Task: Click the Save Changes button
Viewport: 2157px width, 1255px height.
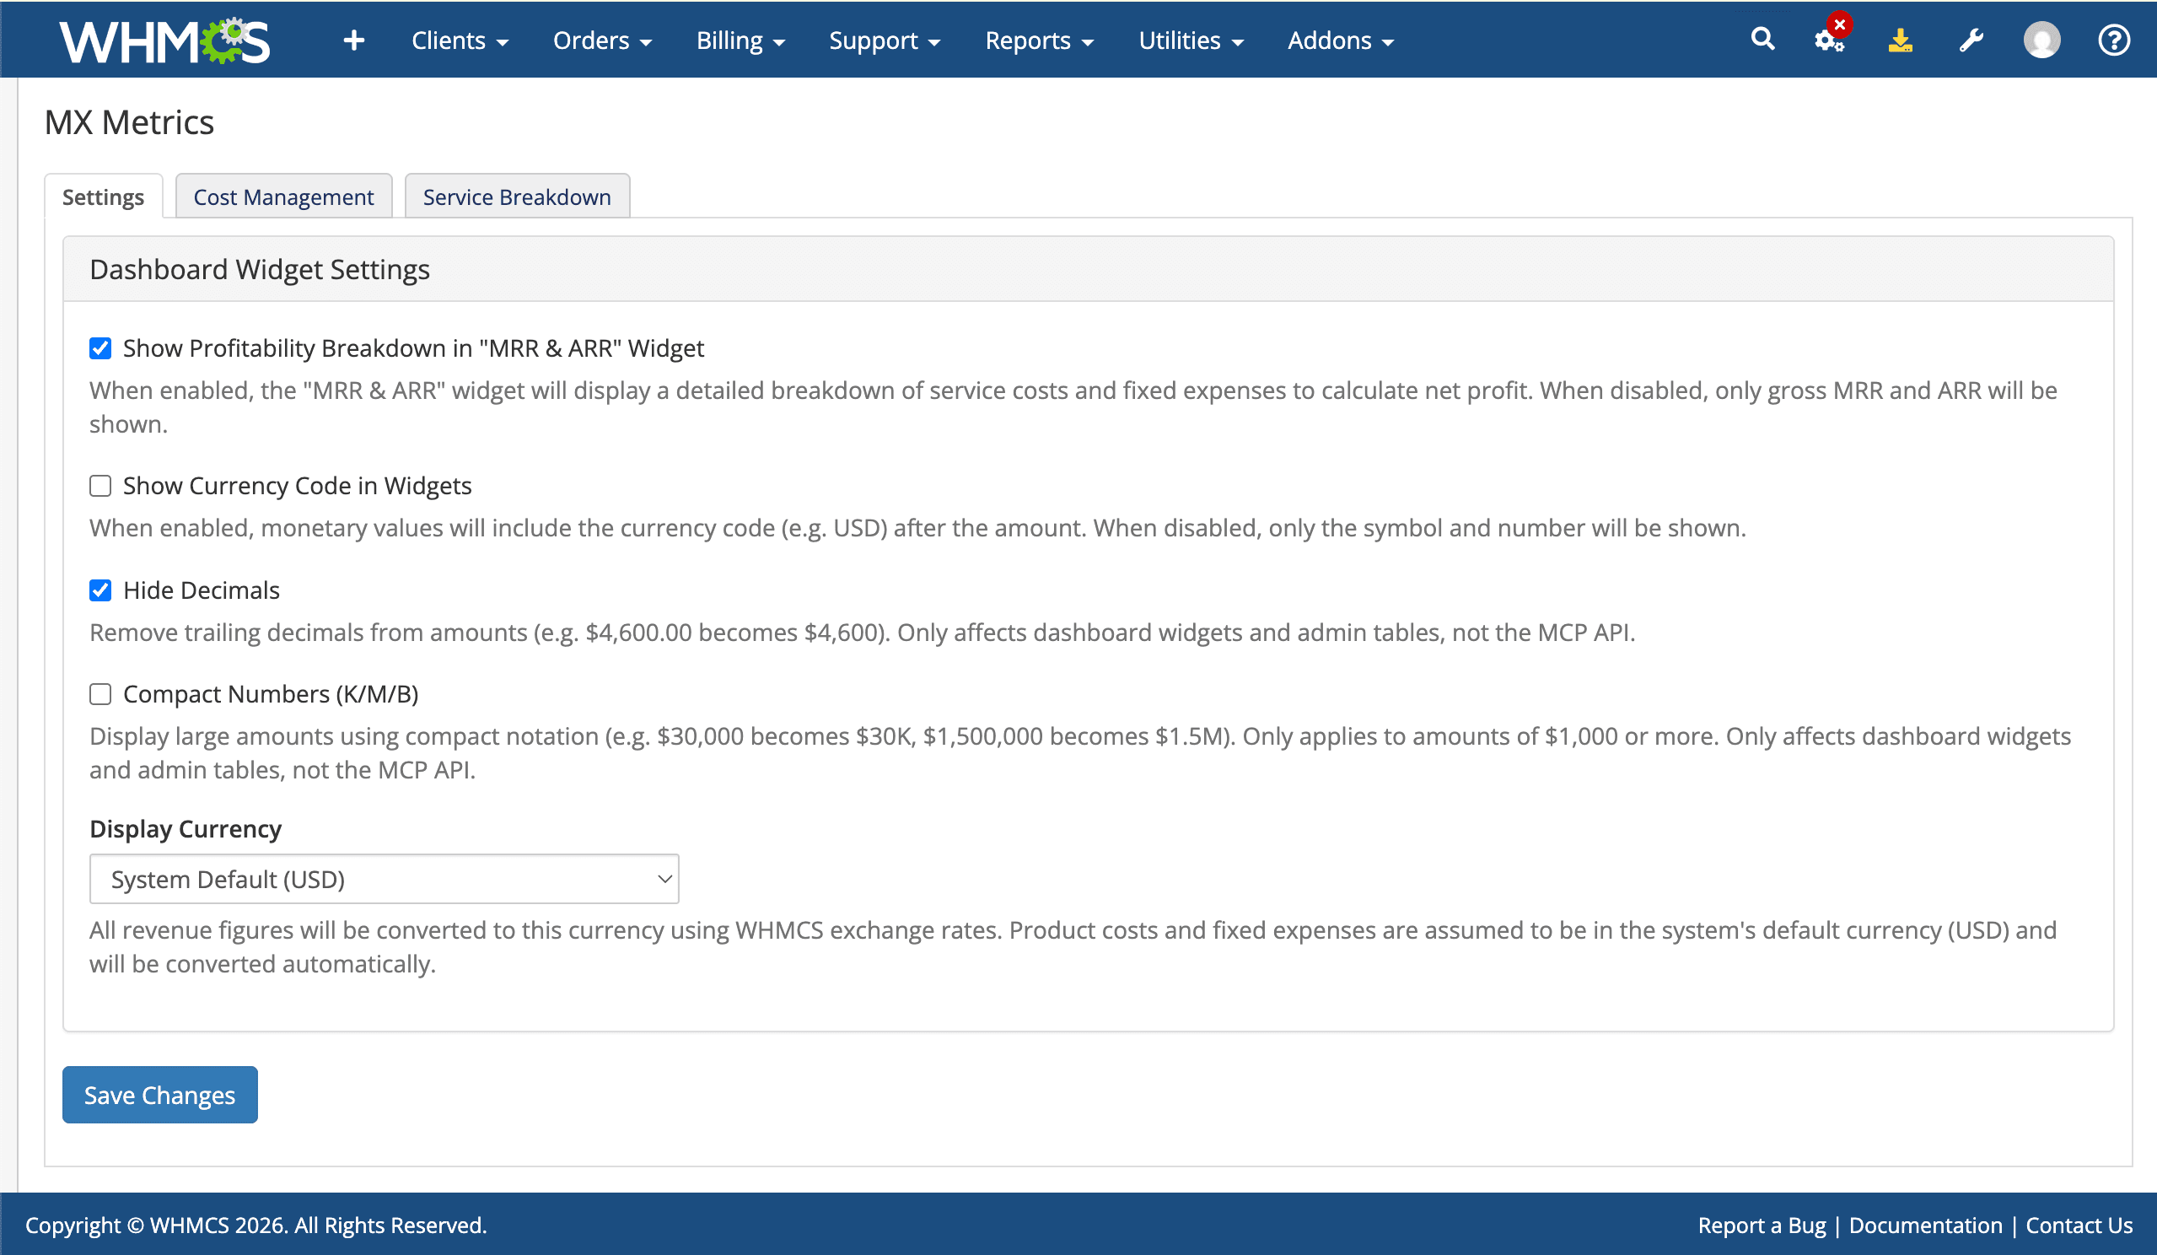Action: click(160, 1095)
